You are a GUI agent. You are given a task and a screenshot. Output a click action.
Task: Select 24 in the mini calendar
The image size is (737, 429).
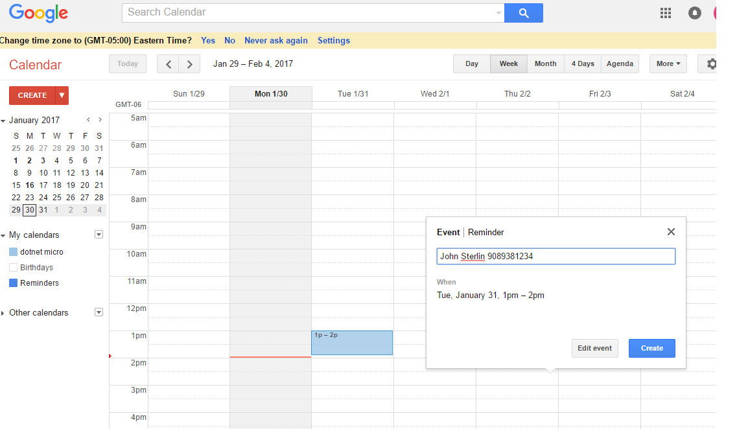43,198
